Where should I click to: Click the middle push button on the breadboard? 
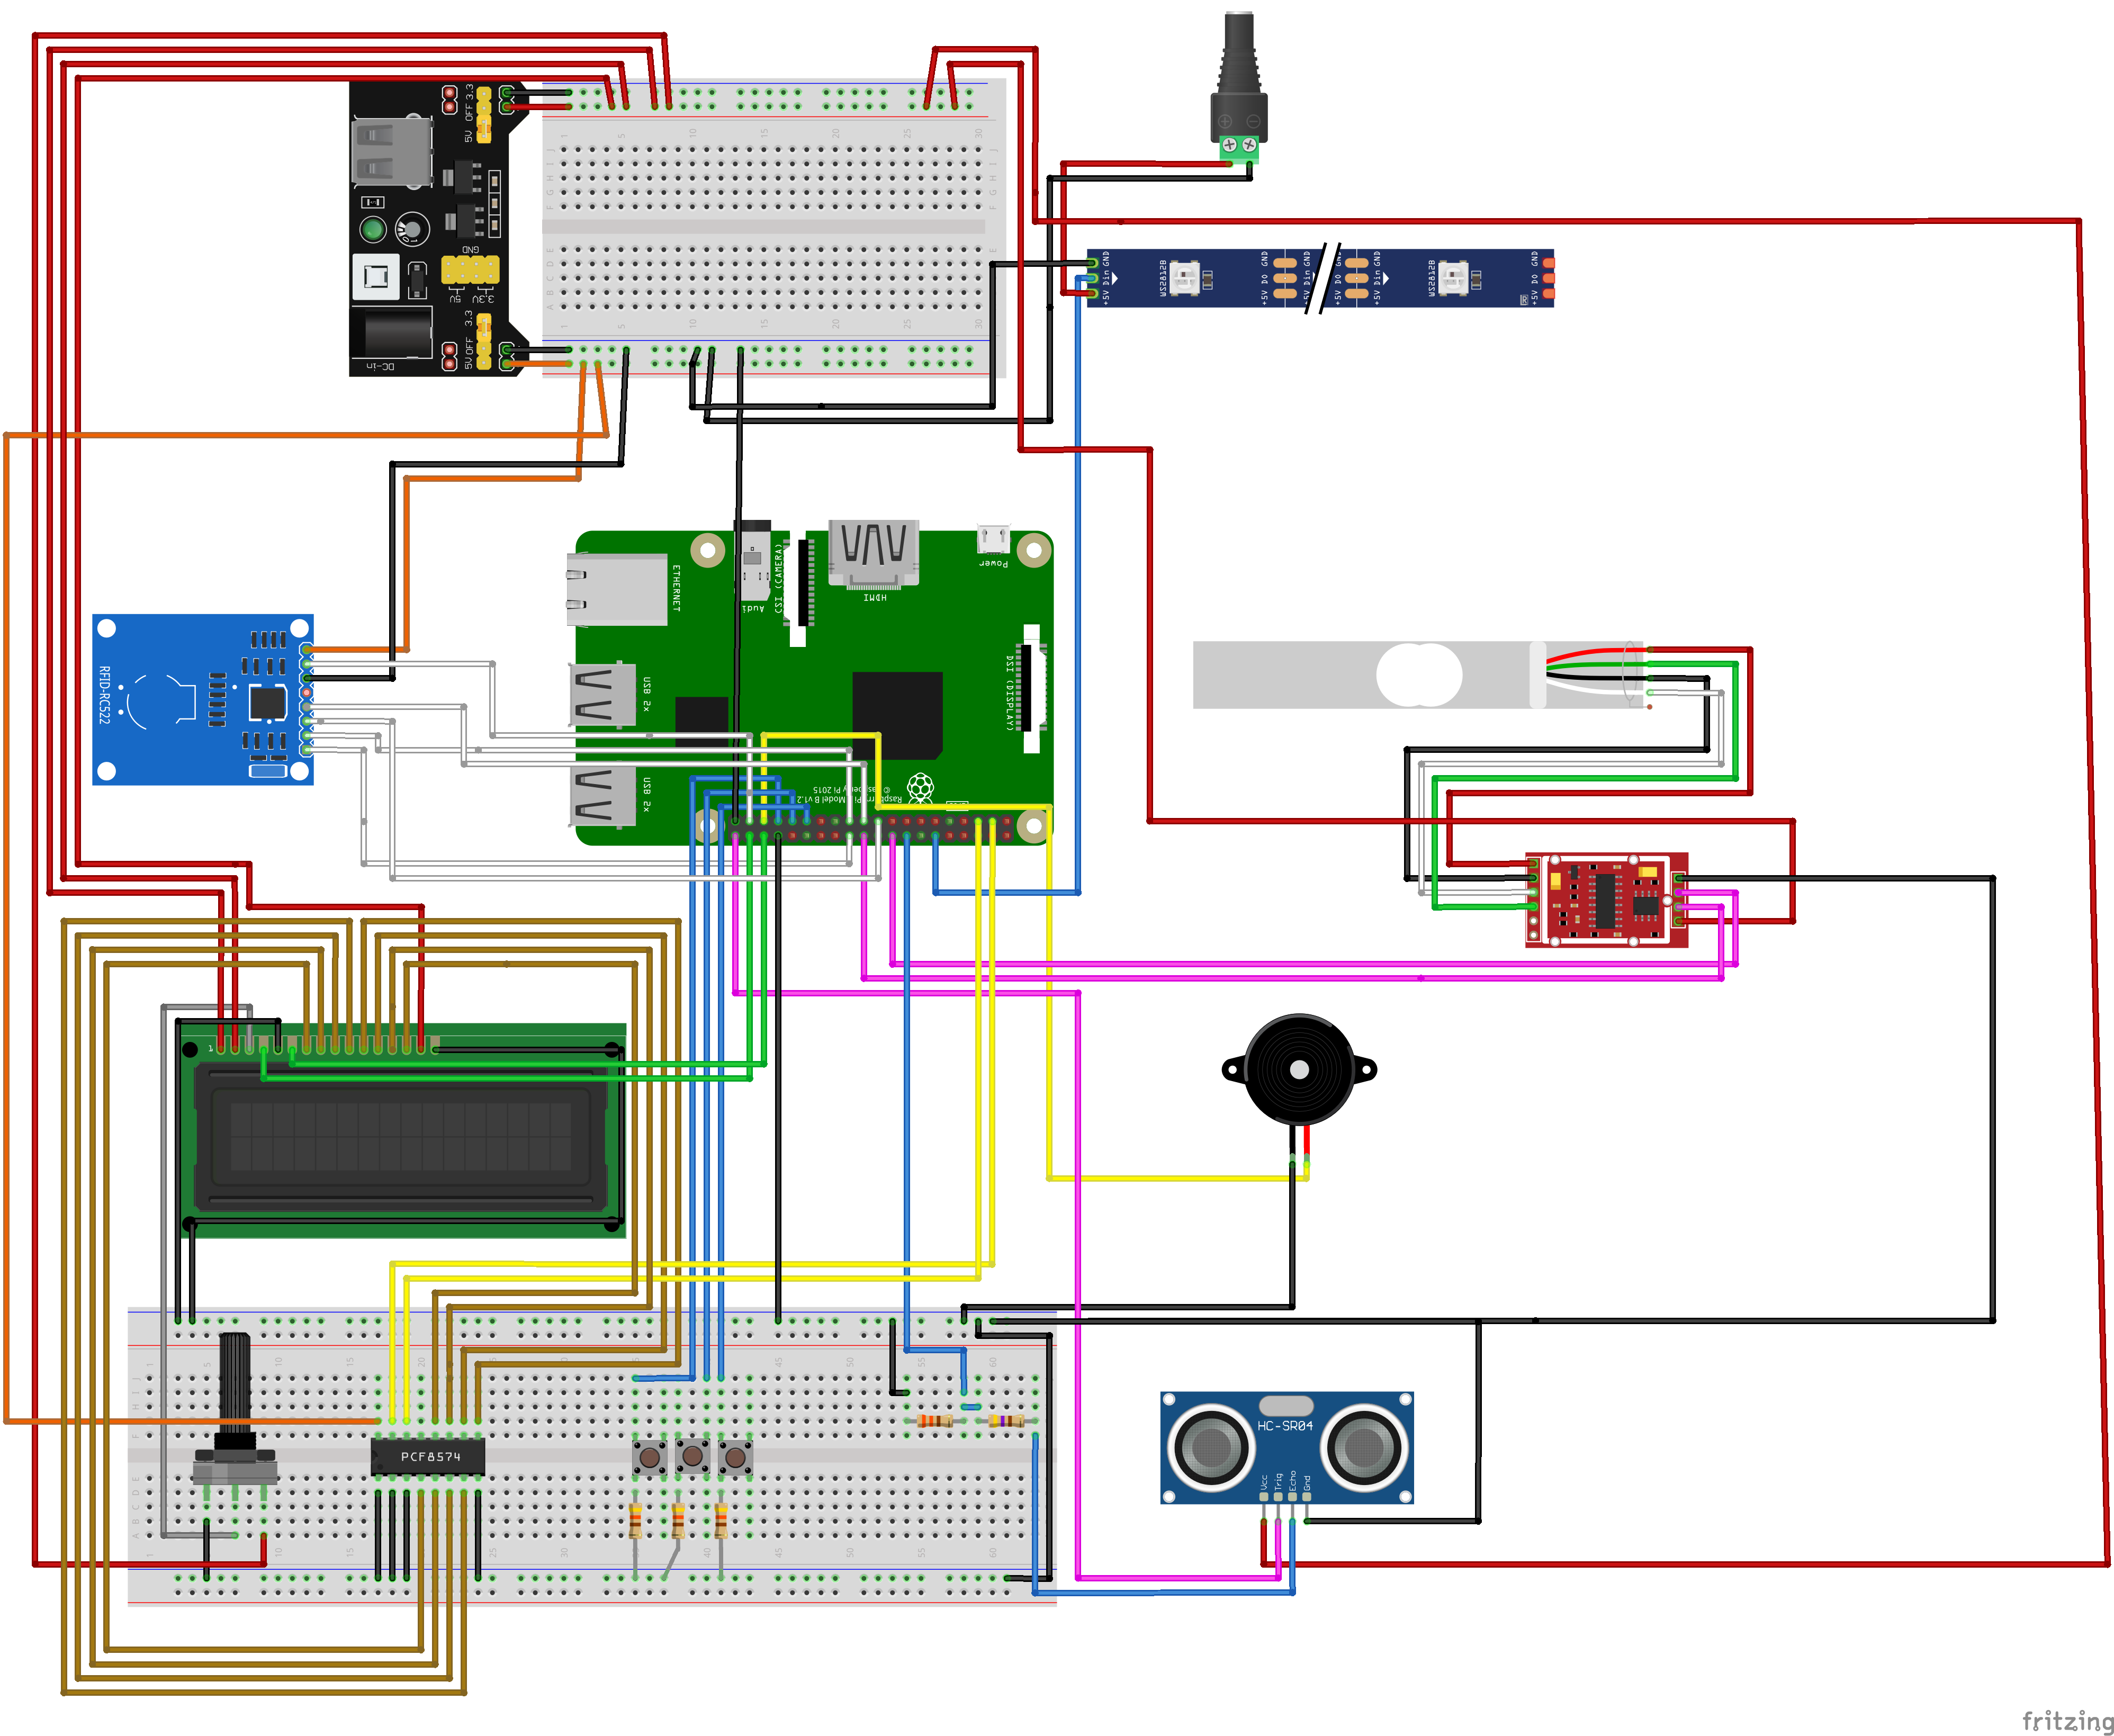click(693, 1457)
